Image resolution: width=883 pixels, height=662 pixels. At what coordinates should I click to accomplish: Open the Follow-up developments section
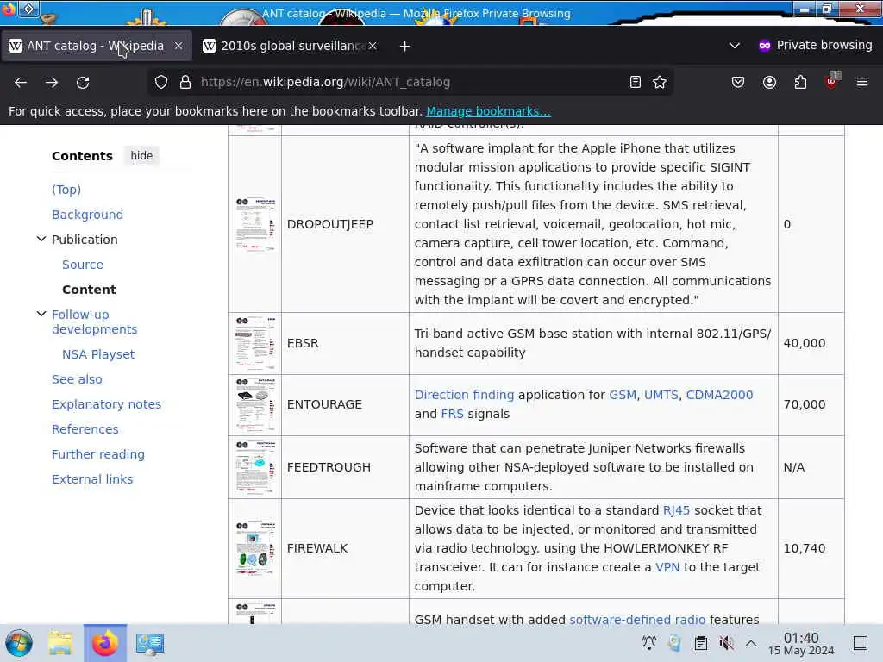point(95,322)
